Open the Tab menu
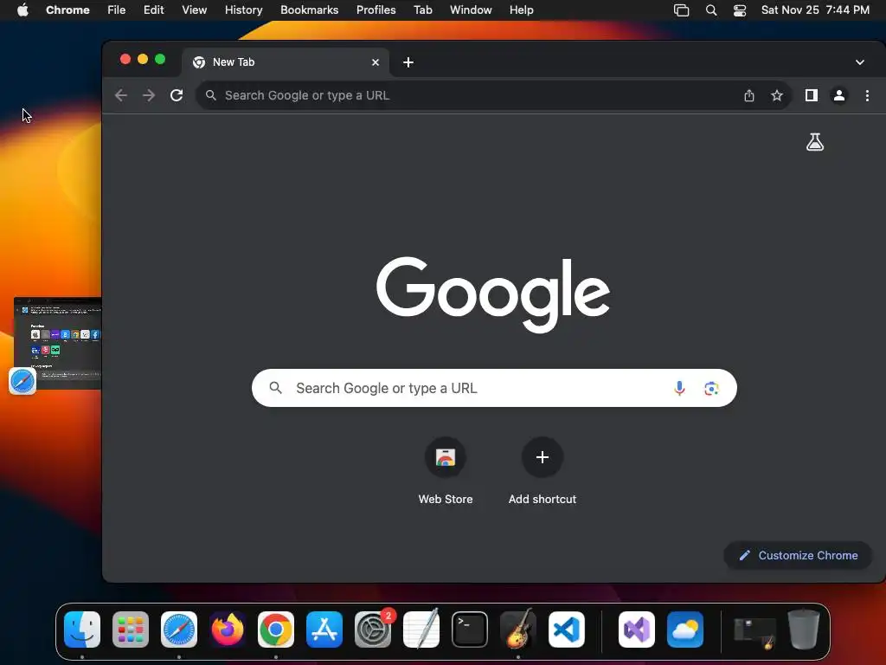Screen dimensions: 886x665 pos(422,10)
